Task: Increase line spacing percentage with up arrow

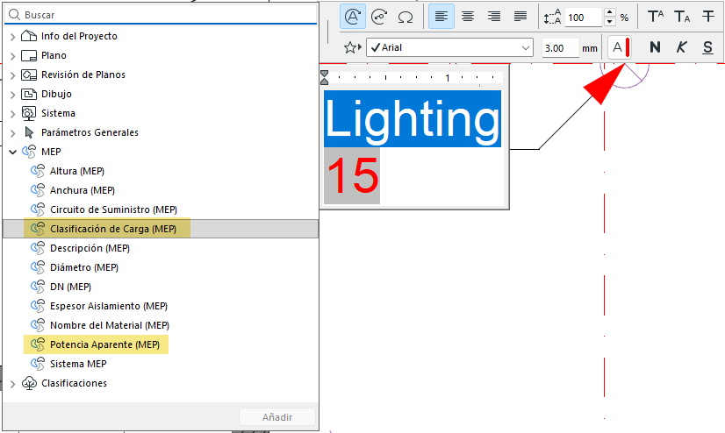Action: pyautogui.click(x=610, y=12)
